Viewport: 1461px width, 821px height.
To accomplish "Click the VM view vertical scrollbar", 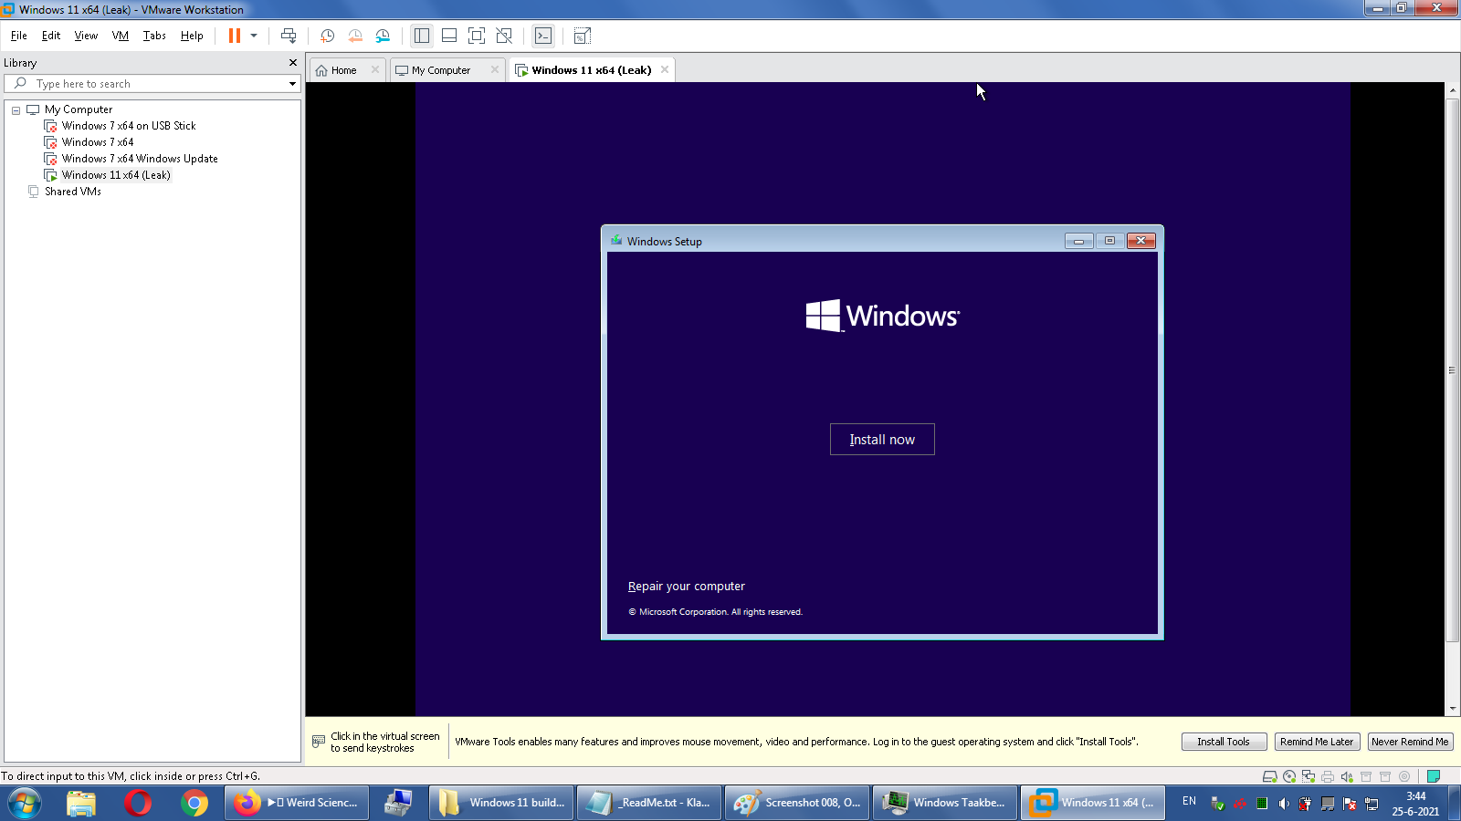I will point(1452,365).
